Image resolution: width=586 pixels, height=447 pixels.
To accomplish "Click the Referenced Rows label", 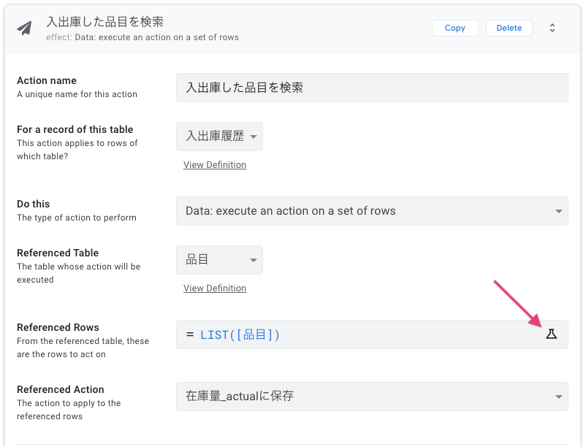I will pos(58,327).
